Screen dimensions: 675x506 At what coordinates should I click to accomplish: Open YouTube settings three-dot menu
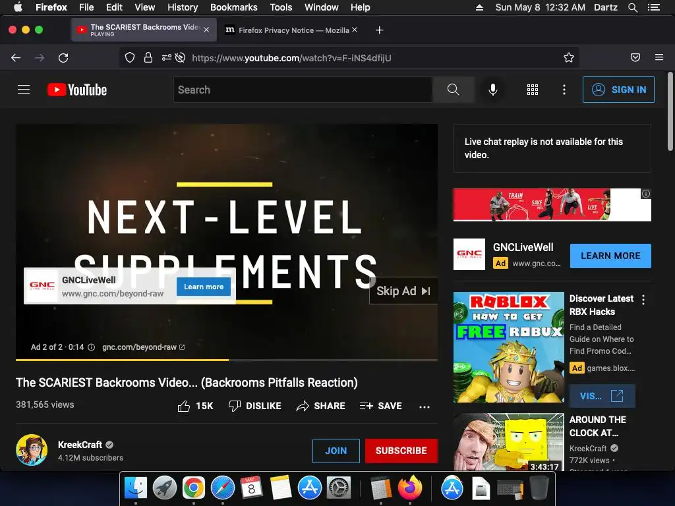[x=564, y=90]
